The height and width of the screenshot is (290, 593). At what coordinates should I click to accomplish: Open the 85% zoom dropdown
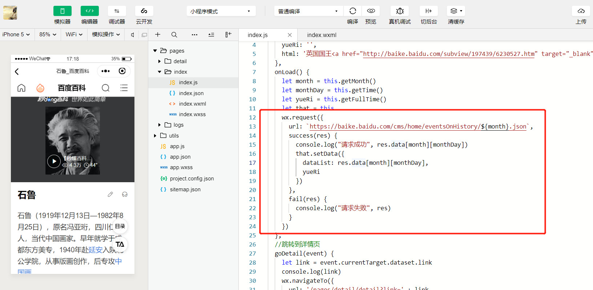coord(48,34)
